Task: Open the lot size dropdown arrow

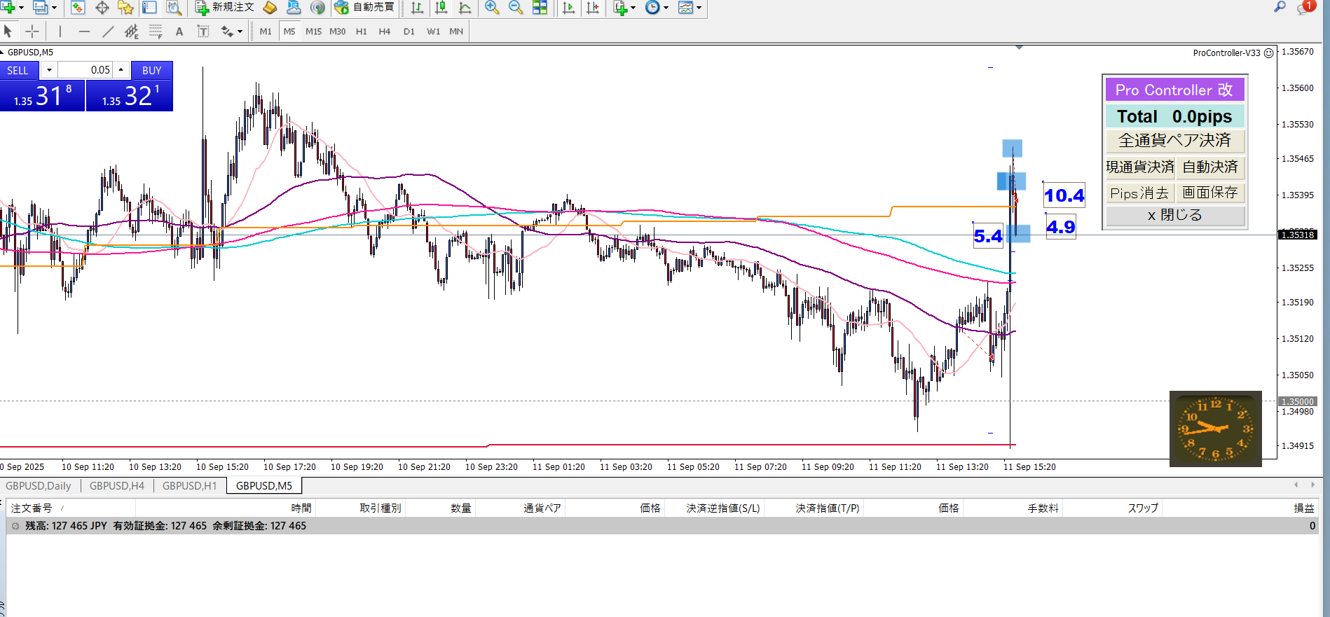Action: click(x=49, y=70)
